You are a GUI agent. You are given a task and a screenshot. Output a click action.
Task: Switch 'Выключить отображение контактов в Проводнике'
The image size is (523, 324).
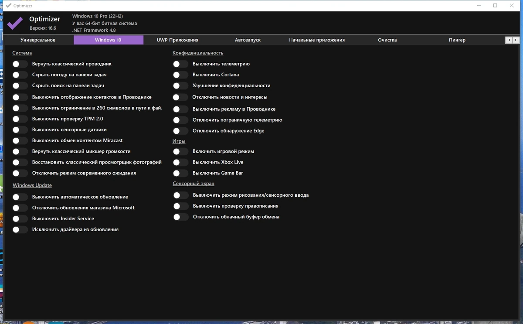coord(20,97)
